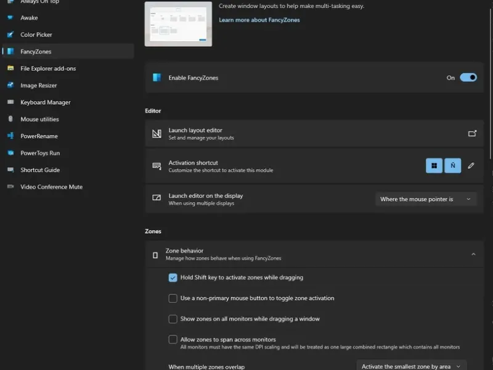Follow the Learn more about FancyZones link

coord(259,20)
